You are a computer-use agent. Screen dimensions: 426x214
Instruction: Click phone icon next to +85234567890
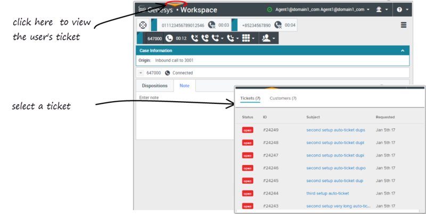point(278,25)
